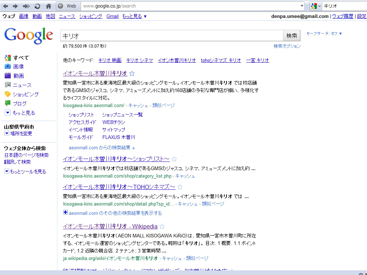Star the TOHOシネマズ result

(x=180, y=187)
